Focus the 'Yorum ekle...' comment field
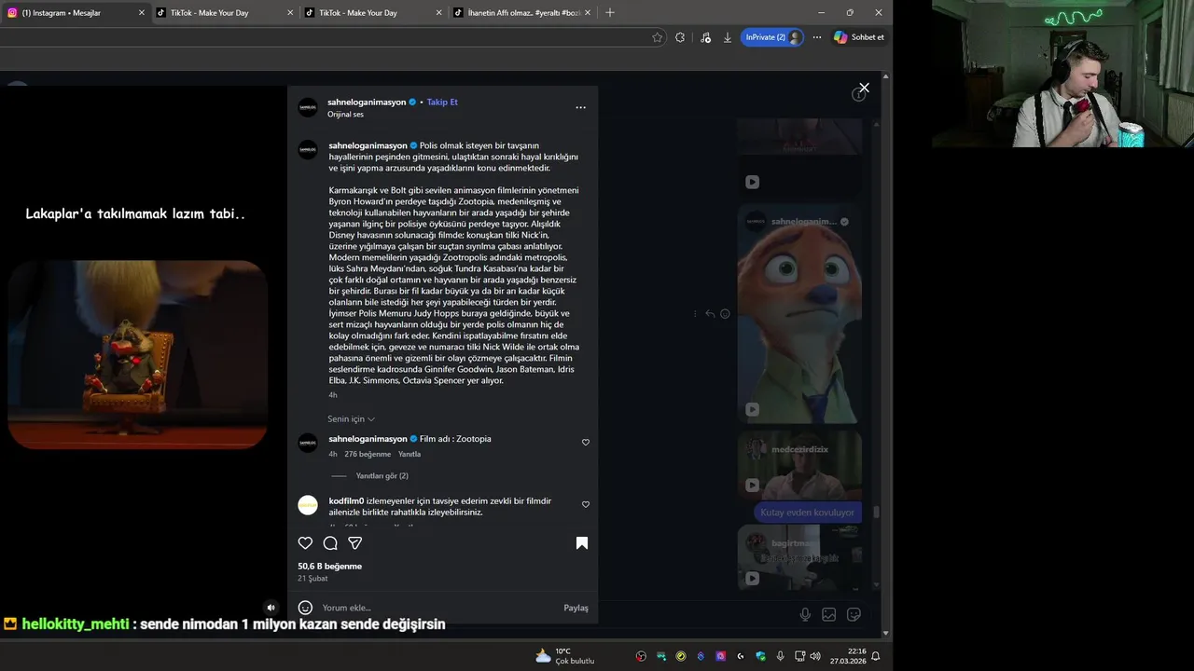This screenshot has width=1194, height=671. coord(438,608)
